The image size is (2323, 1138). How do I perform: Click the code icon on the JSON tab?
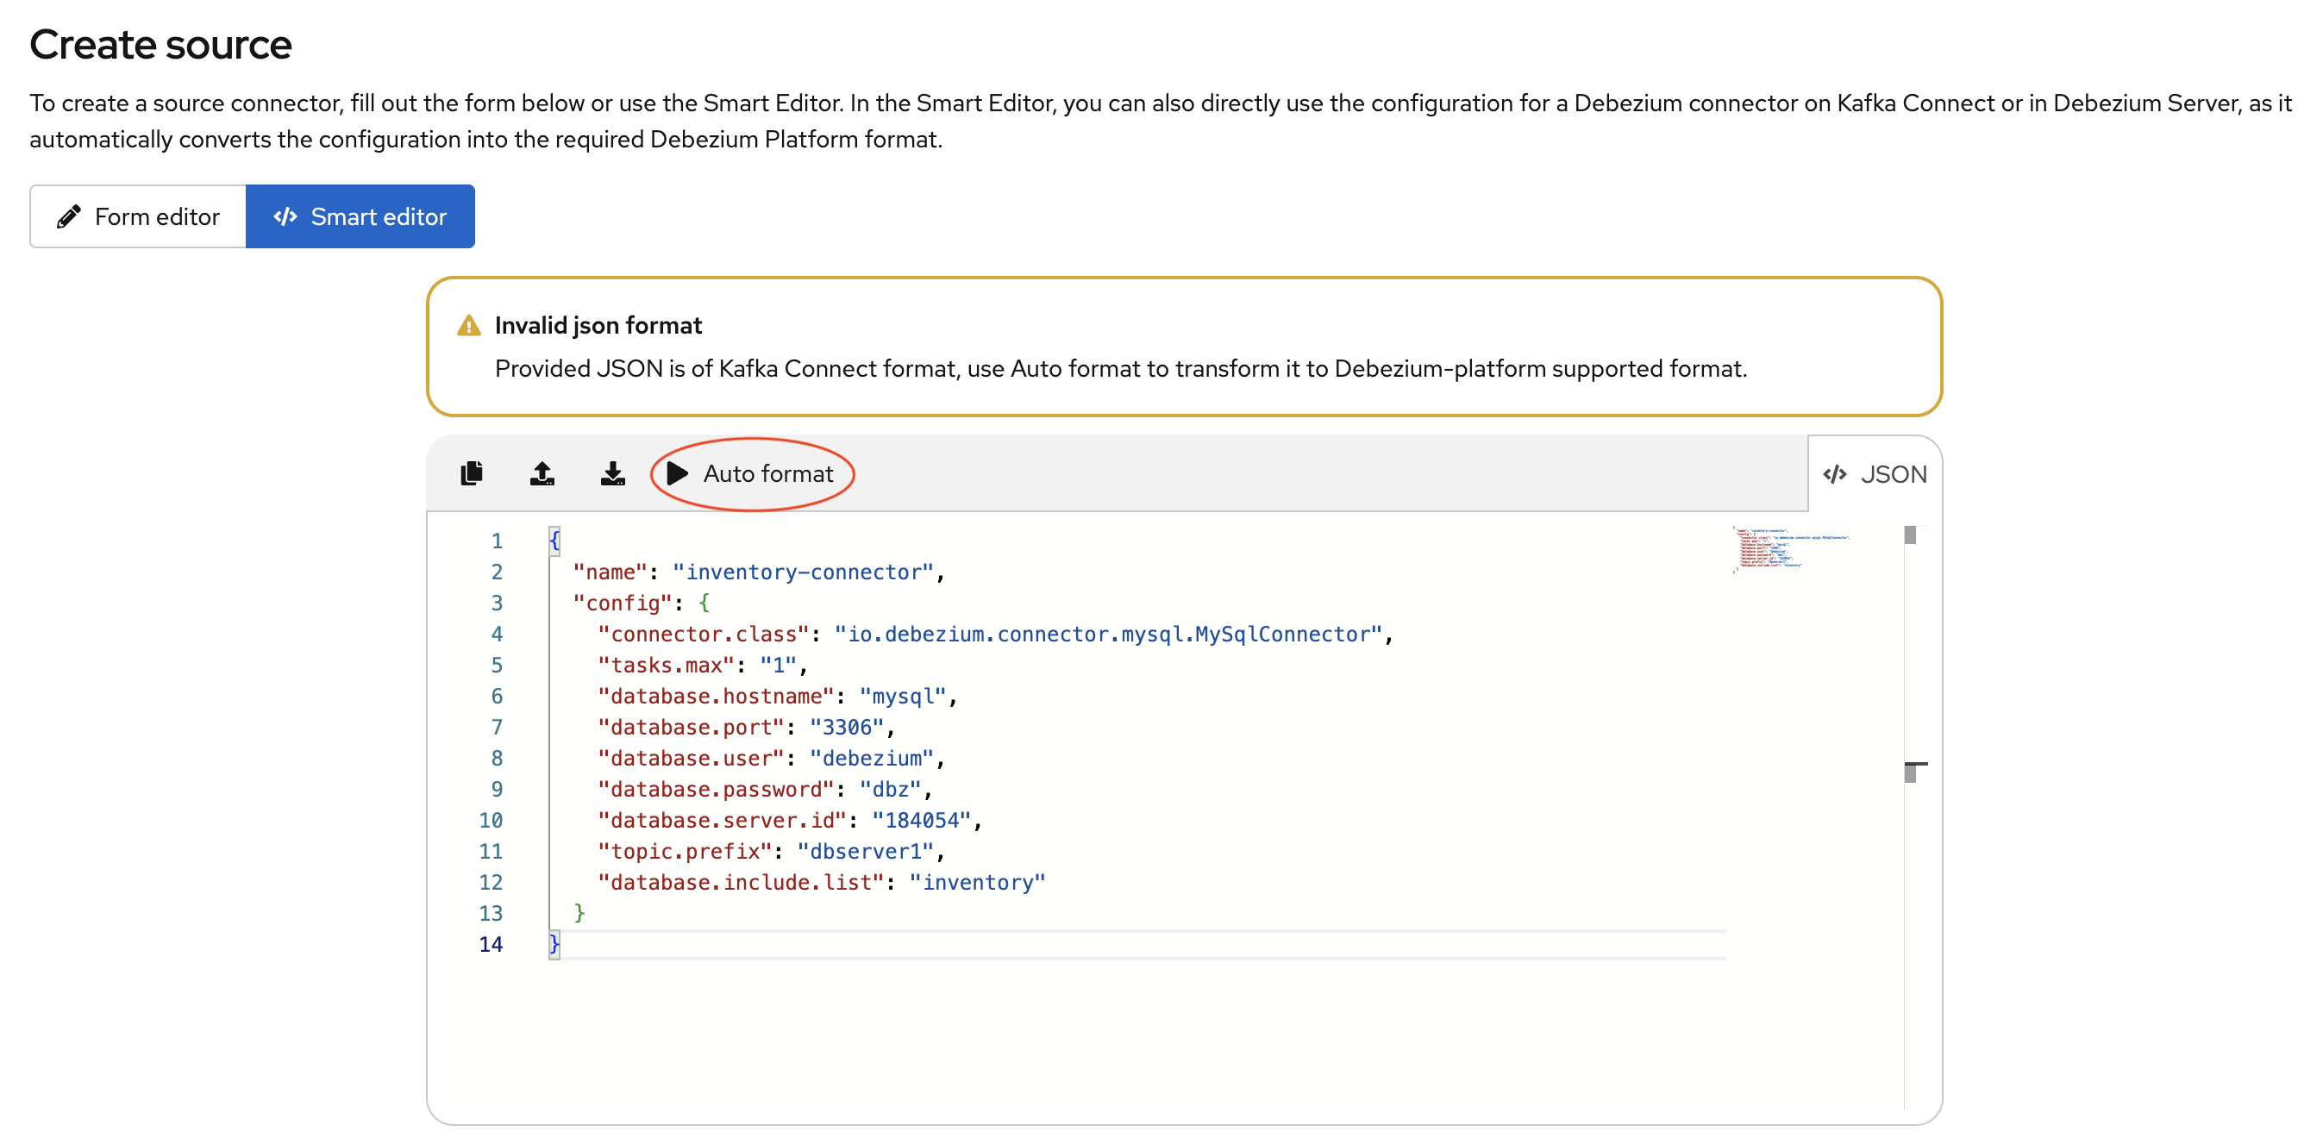(x=1835, y=473)
